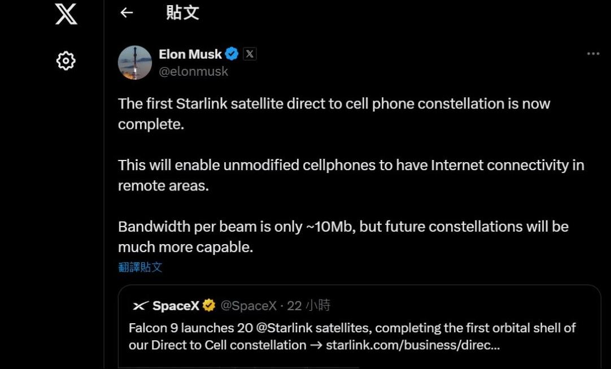
Task: Open the @SpaceX handle in quoted post
Action: point(248,306)
